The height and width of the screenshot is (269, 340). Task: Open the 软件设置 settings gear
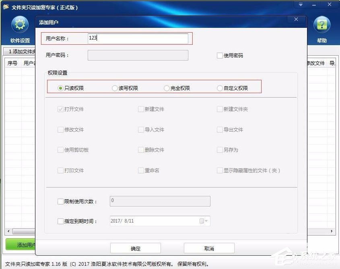click(x=19, y=24)
